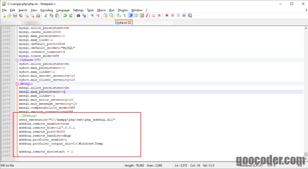Toggle Show All Characters pilcrow icon
The height and width of the screenshot is (169, 308).
(x=125, y=15)
